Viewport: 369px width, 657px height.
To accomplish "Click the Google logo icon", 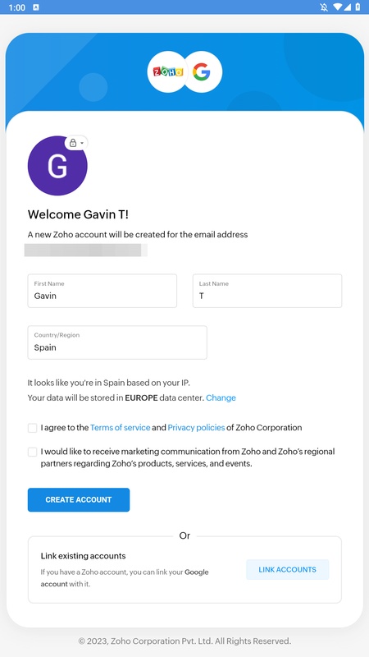I will pos(202,71).
